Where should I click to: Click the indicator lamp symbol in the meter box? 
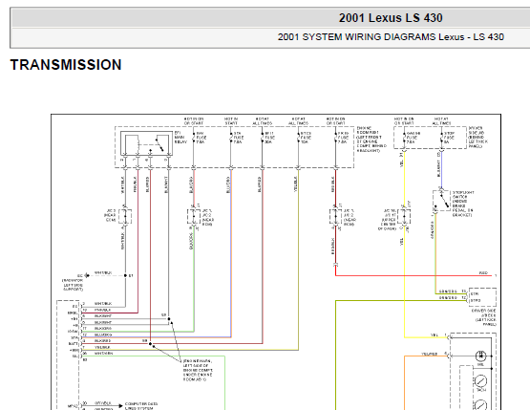(480, 356)
